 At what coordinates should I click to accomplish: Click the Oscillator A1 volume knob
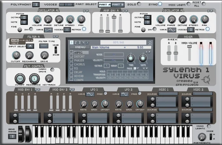point(37,19)
